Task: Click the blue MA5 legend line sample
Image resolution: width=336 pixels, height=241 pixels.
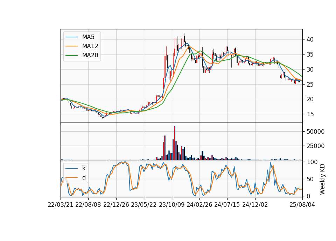Action: coord(71,37)
